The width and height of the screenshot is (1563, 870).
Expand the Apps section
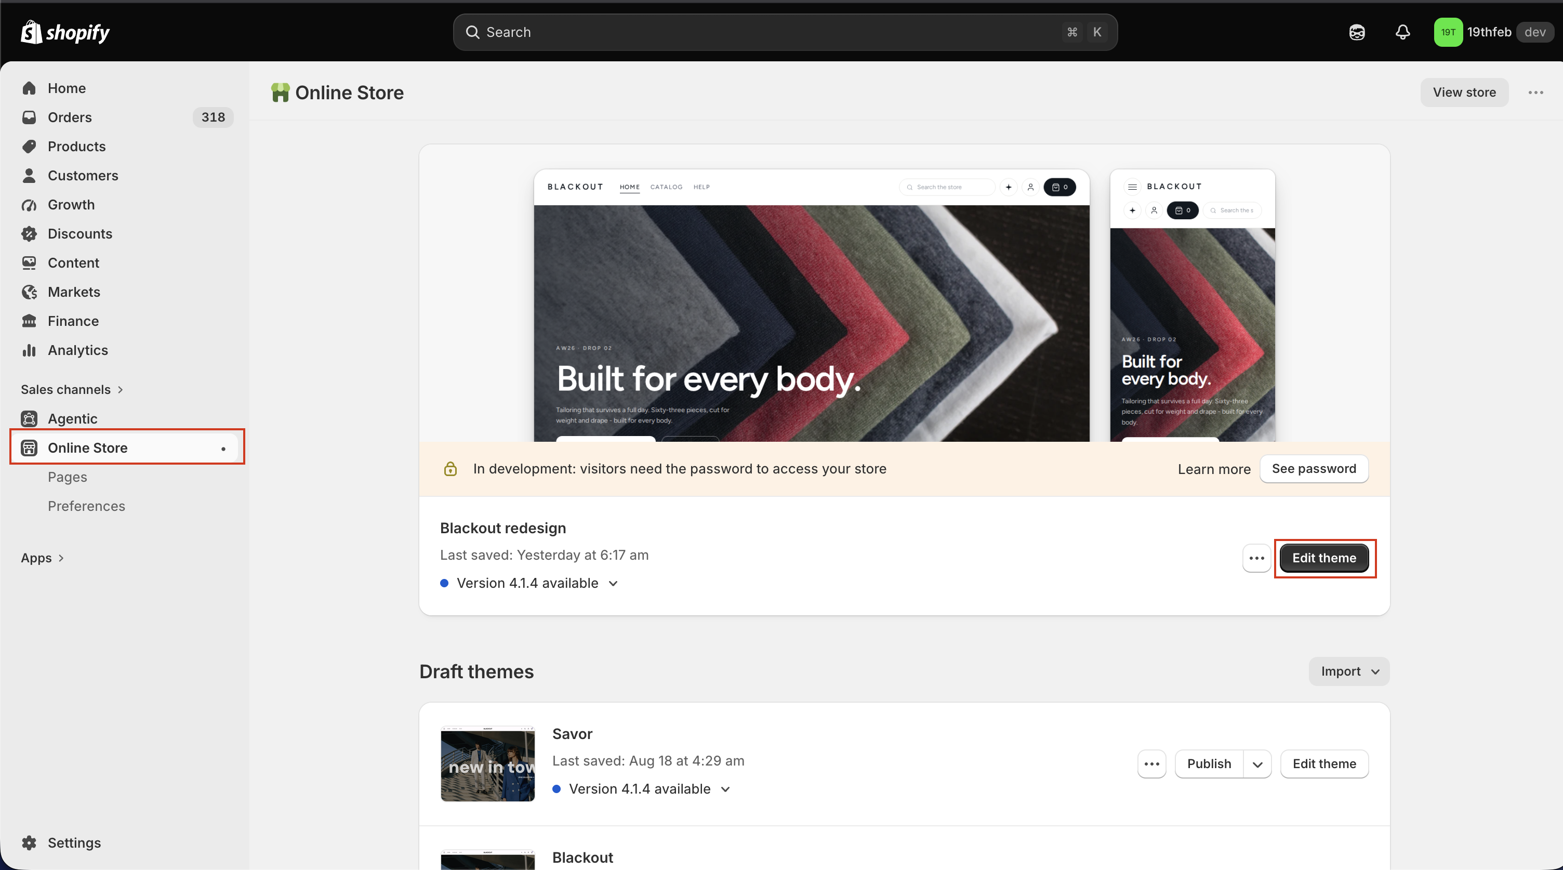click(43, 558)
